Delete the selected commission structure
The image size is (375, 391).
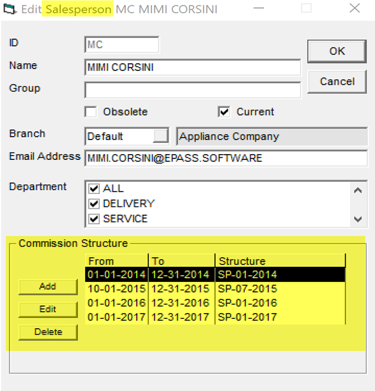point(48,332)
